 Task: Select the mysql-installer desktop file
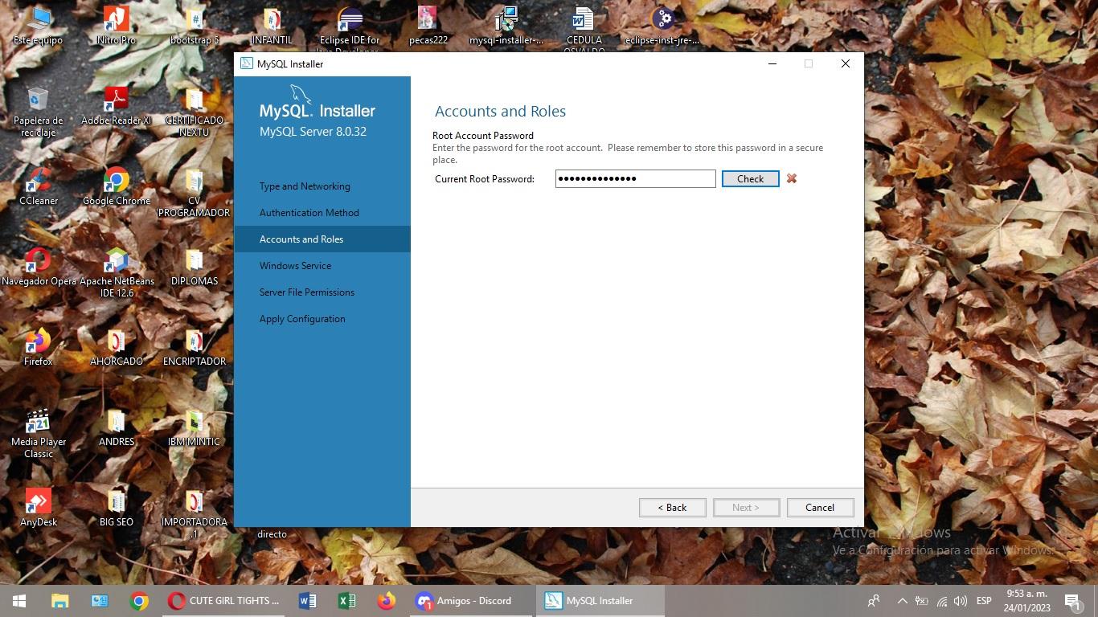coord(506,26)
